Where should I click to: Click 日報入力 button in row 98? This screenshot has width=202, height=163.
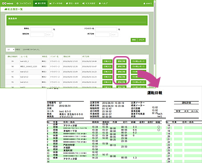pyautogui.click(x=107, y=66)
